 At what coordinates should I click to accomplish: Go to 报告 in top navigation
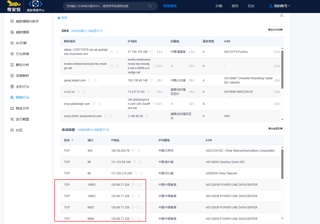tap(235, 6)
